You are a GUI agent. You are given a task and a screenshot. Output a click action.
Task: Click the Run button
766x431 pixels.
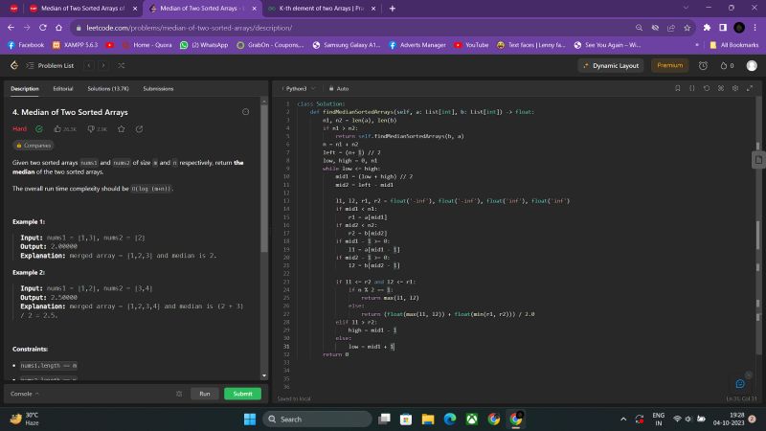pyautogui.click(x=204, y=394)
